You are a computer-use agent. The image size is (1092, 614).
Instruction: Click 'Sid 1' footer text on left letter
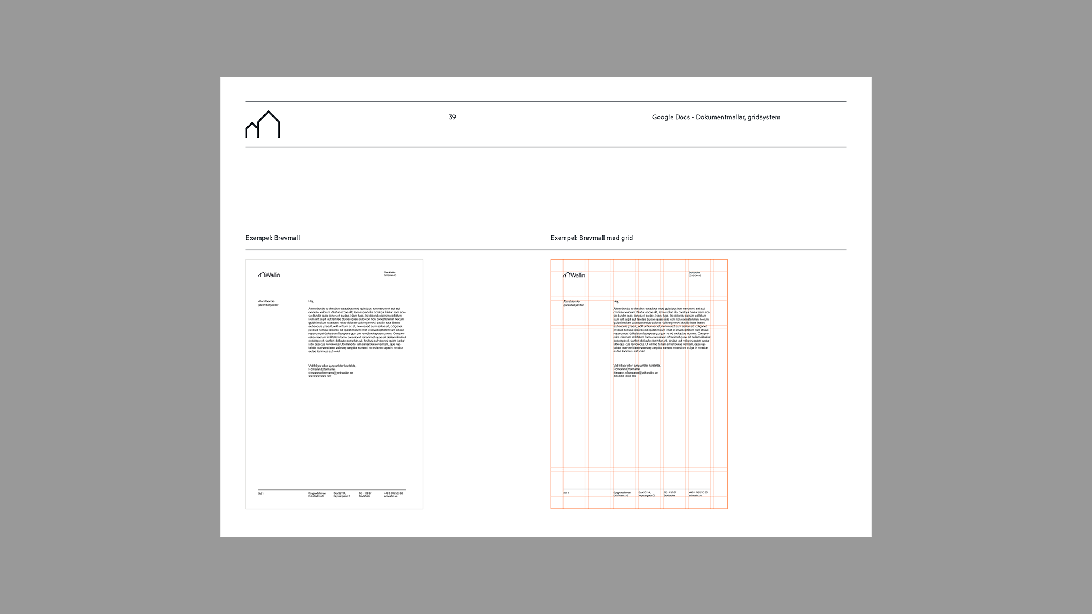coord(261,493)
